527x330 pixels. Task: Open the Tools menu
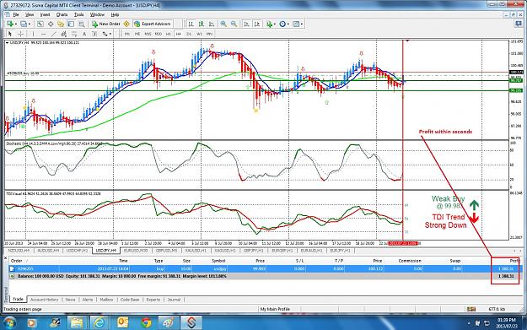pyautogui.click(x=78, y=15)
